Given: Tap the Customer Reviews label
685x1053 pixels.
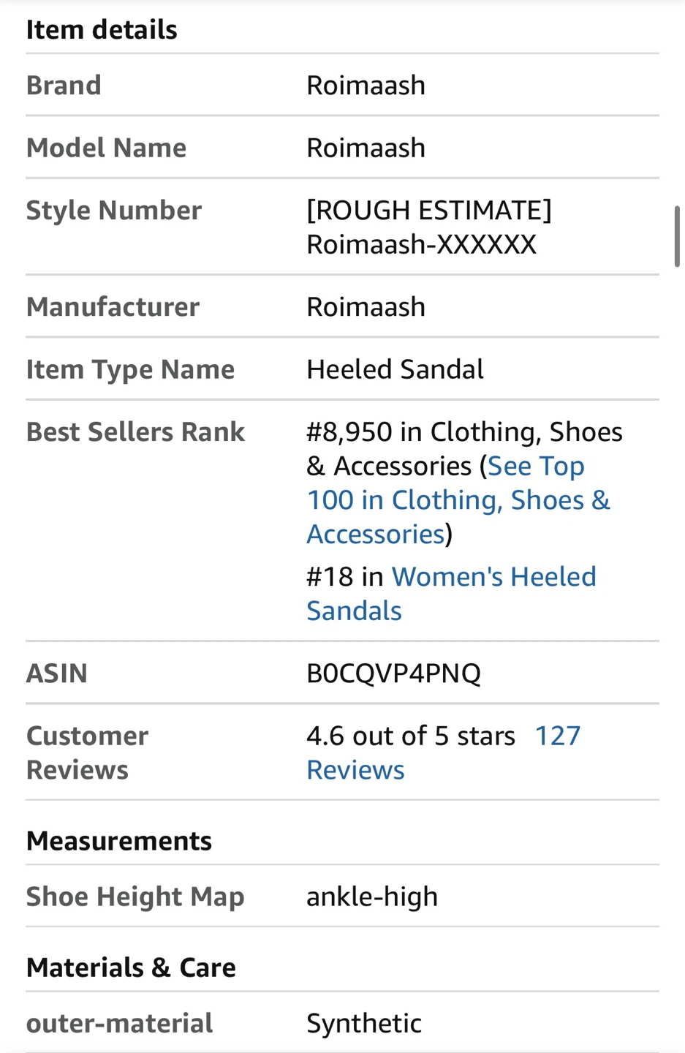Looking at the screenshot, I should (x=87, y=752).
